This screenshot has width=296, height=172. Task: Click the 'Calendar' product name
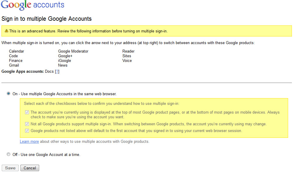(17, 51)
